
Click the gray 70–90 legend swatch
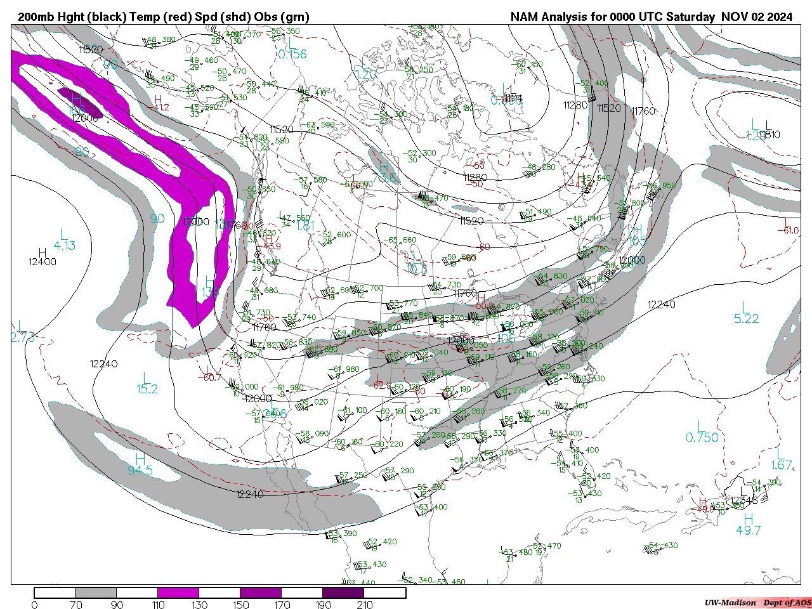(96, 593)
